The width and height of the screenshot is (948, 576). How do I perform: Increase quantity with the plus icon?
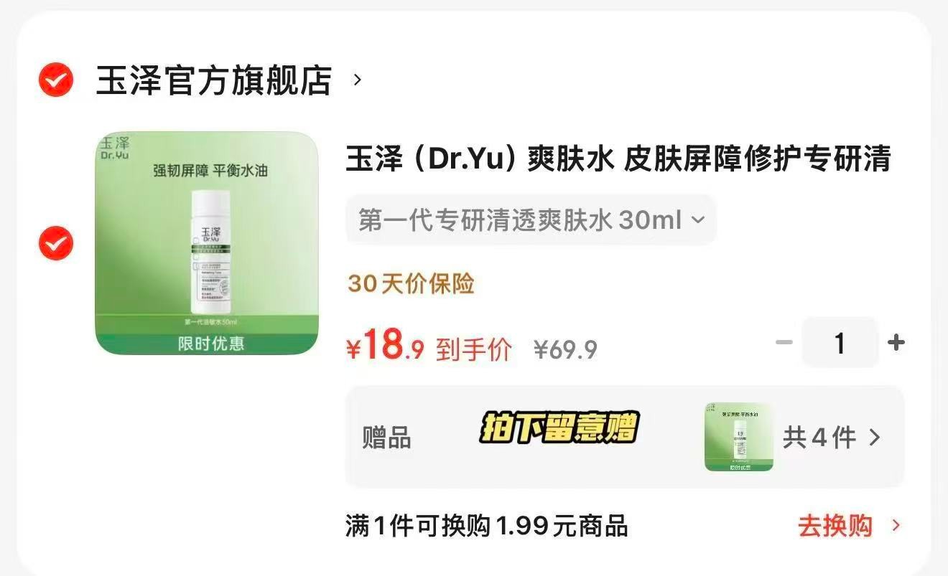(896, 342)
